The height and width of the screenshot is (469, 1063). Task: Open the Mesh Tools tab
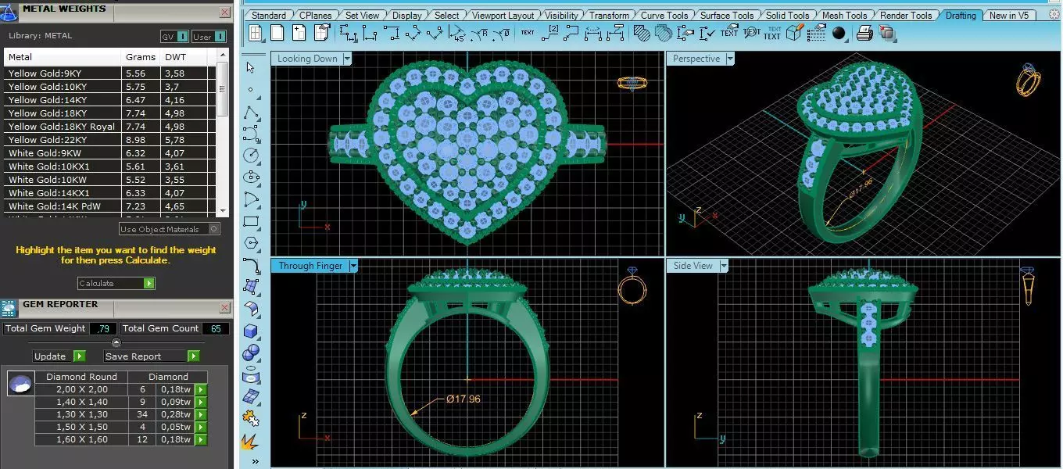pos(844,15)
